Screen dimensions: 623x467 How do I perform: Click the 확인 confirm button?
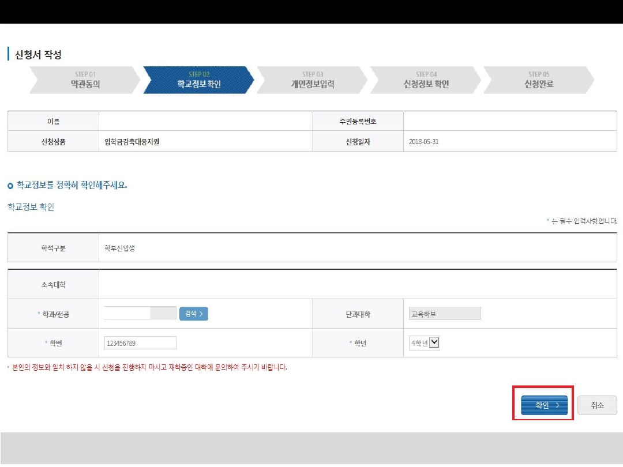[x=543, y=405]
